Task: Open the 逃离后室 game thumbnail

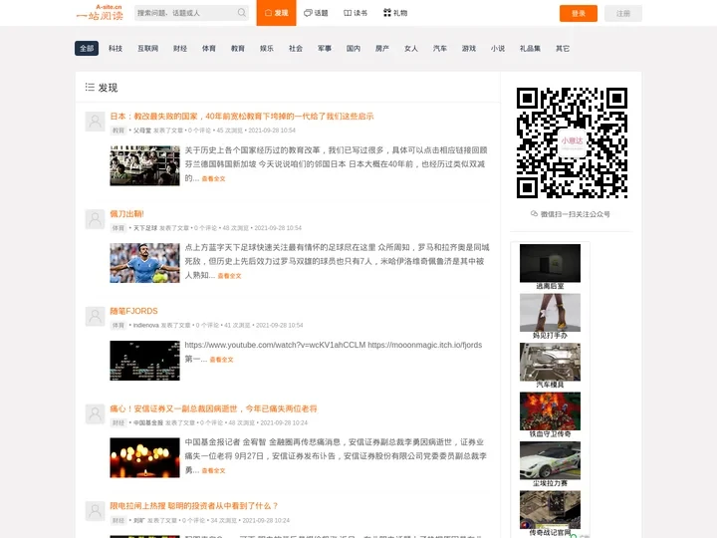Action: (550, 263)
